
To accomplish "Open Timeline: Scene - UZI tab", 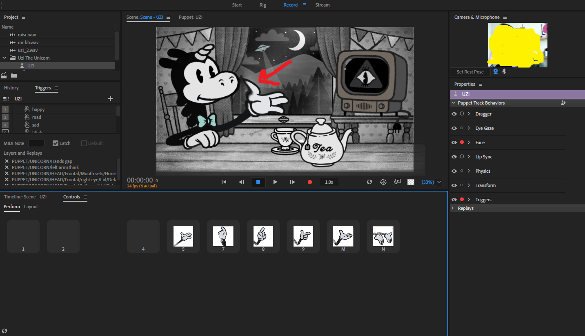I will [25, 197].
